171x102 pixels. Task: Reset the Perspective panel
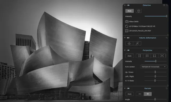pyautogui.click(x=167, y=50)
